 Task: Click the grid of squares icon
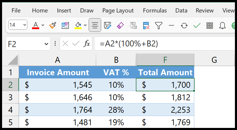[210, 26]
